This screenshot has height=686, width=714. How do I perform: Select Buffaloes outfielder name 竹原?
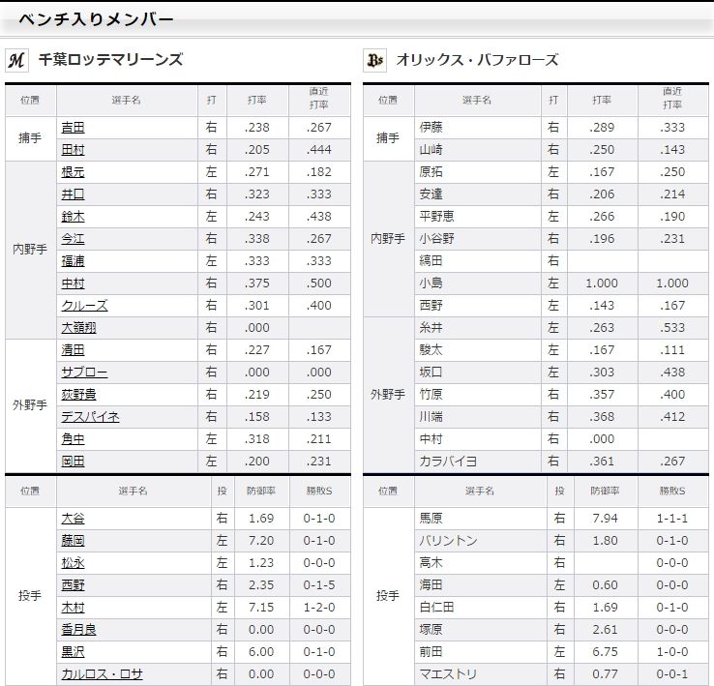tap(431, 395)
